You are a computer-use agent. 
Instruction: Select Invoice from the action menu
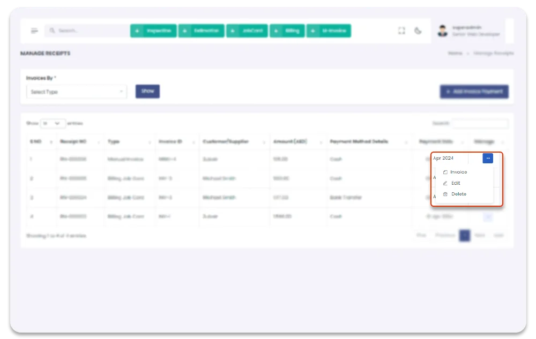tap(458, 172)
